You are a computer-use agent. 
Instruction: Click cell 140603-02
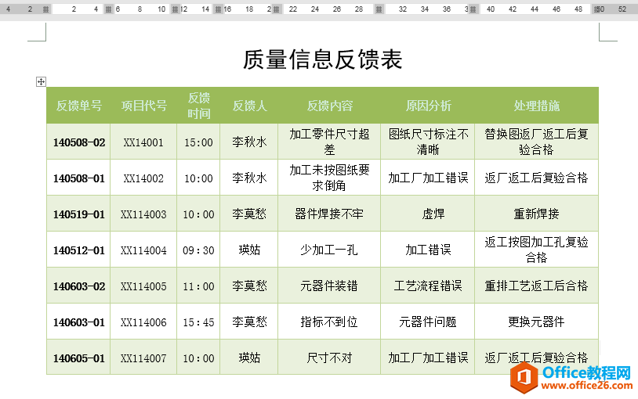[x=79, y=286]
